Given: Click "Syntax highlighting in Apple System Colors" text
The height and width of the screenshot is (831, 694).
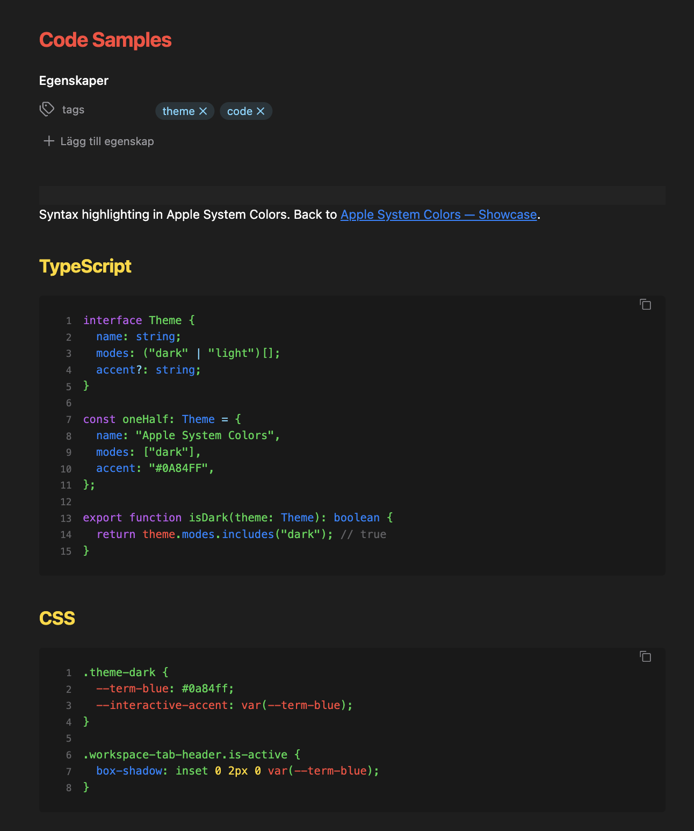Looking at the screenshot, I should click(164, 214).
